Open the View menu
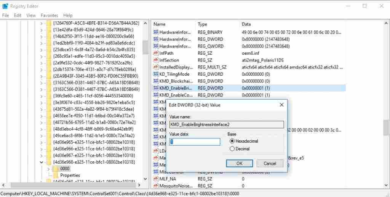The height and width of the screenshot is (197, 390). tap(31, 15)
